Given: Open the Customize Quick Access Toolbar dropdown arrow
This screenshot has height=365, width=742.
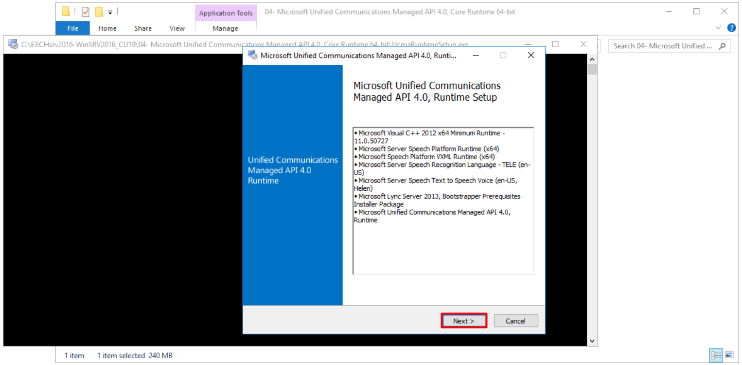Looking at the screenshot, I should coord(110,12).
